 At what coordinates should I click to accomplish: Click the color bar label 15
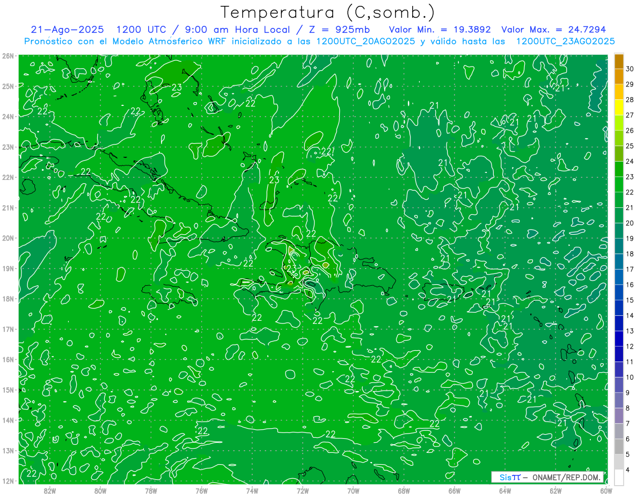point(630,300)
